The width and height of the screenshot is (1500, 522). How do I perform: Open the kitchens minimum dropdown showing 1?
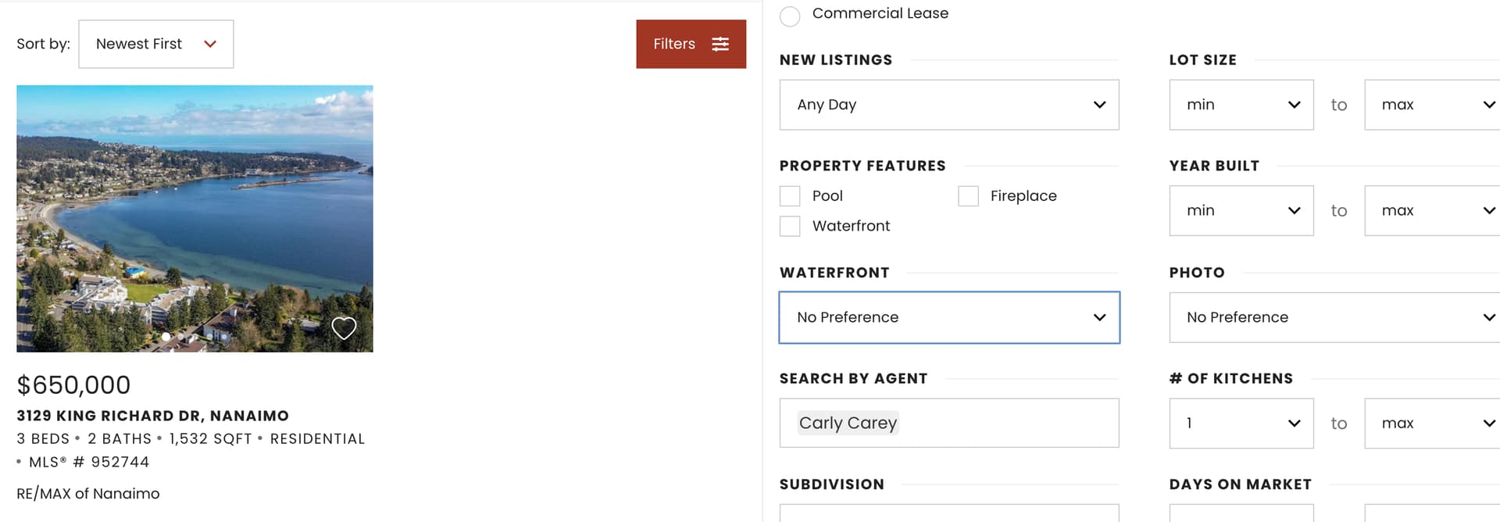tap(1241, 423)
